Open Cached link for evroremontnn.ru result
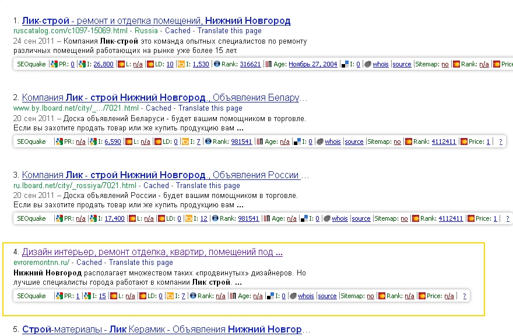 (89, 263)
